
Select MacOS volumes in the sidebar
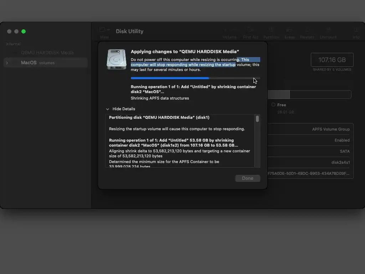click(x=46, y=63)
